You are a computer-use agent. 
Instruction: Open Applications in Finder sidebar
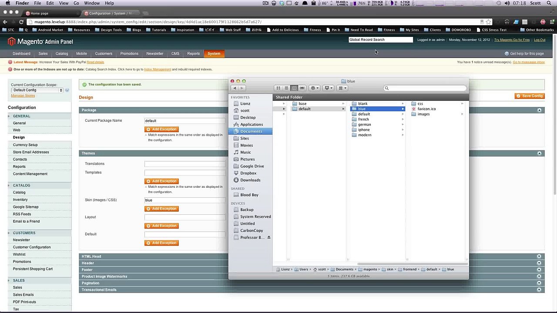coord(251,124)
